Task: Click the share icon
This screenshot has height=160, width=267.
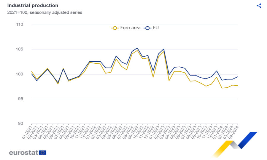Action: [259, 6]
